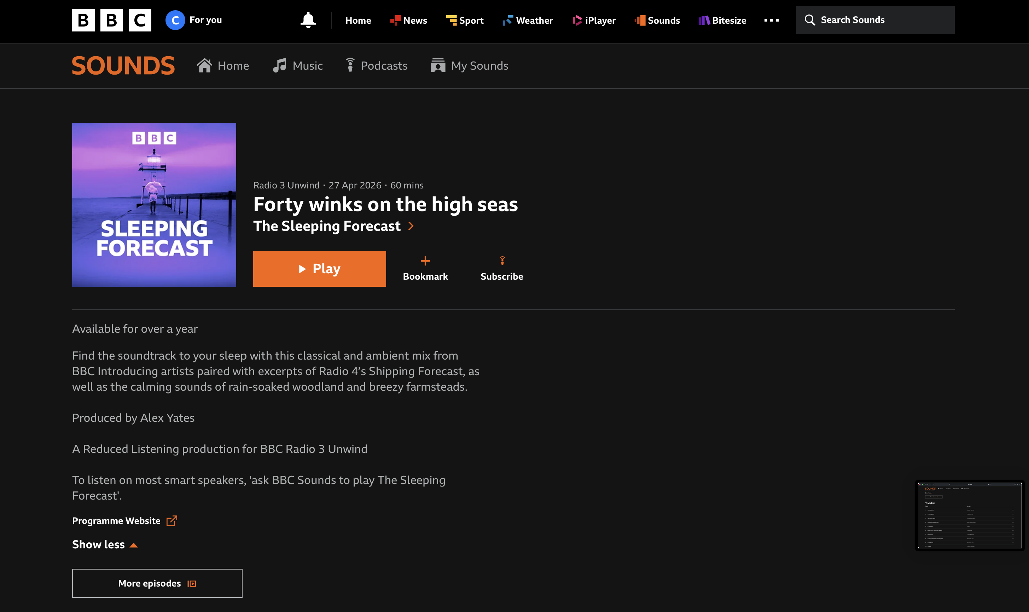Open My Sounds section
Viewport: 1029px width, 612px height.
pyautogui.click(x=469, y=65)
